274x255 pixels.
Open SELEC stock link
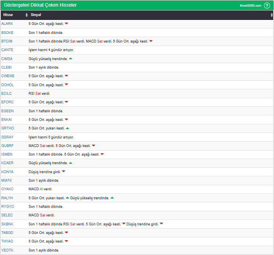pos(7,215)
